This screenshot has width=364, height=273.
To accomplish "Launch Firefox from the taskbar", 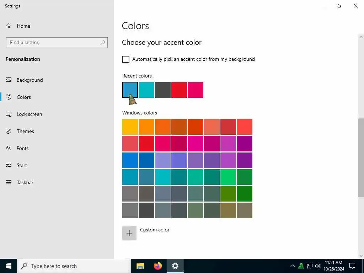I will point(157,266).
